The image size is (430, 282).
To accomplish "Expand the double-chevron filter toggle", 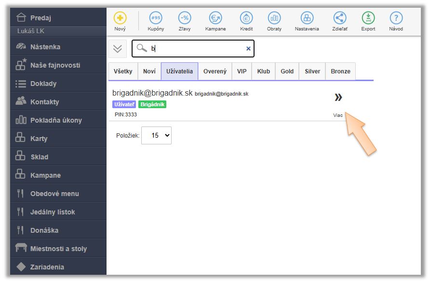I will [x=118, y=49].
